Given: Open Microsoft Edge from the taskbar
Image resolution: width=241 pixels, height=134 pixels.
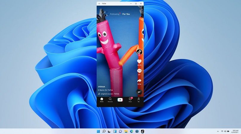Looking at the screenshot, I should 132,131.
